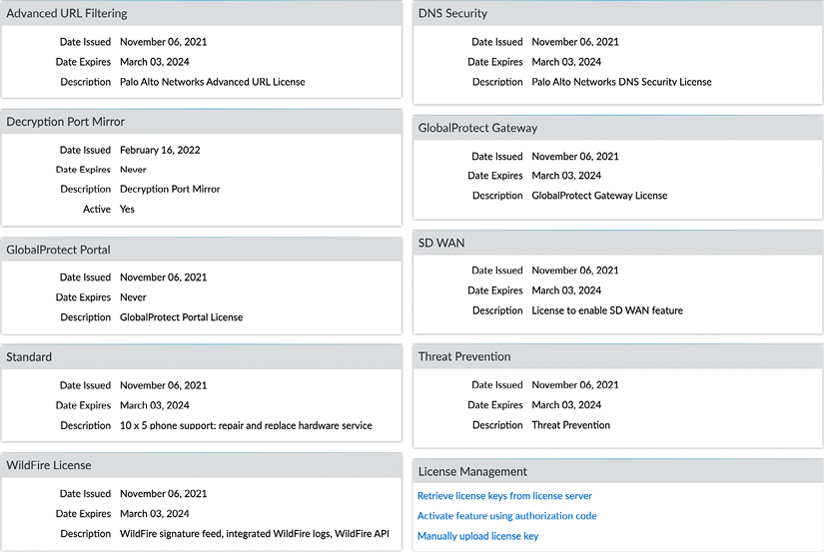Screen dimensions: 824x552
Task: Open Activate feature using authorization code
Action: coord(507,516)
